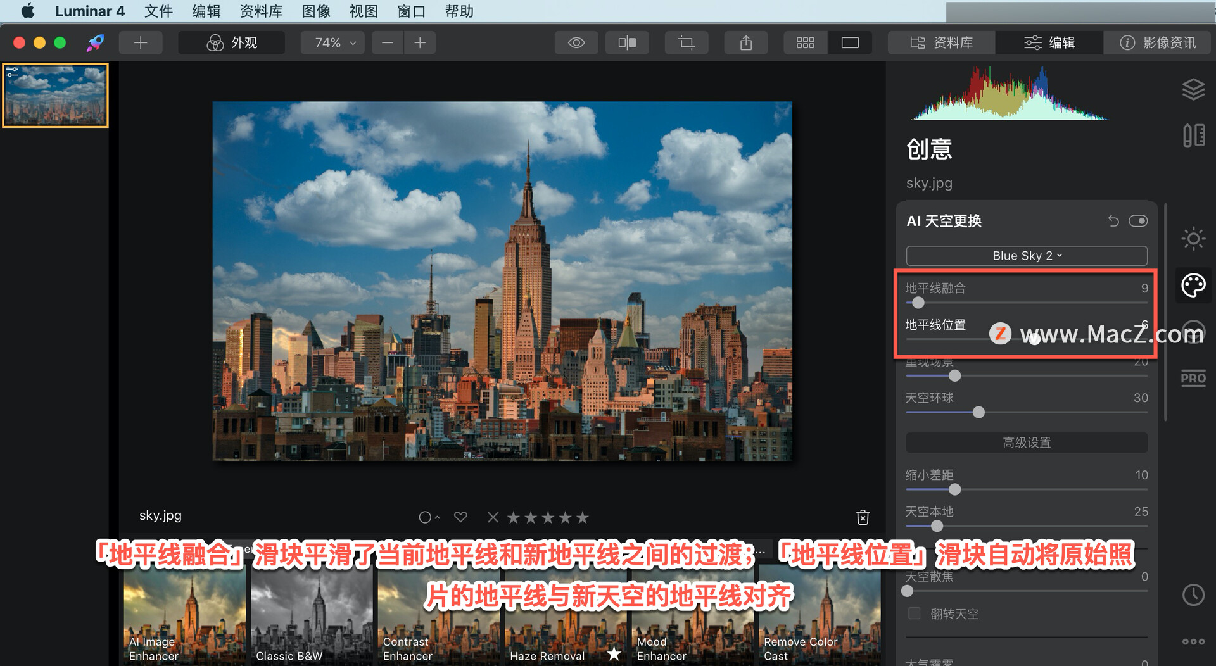Click the 天空本地 slider handle

937,525
